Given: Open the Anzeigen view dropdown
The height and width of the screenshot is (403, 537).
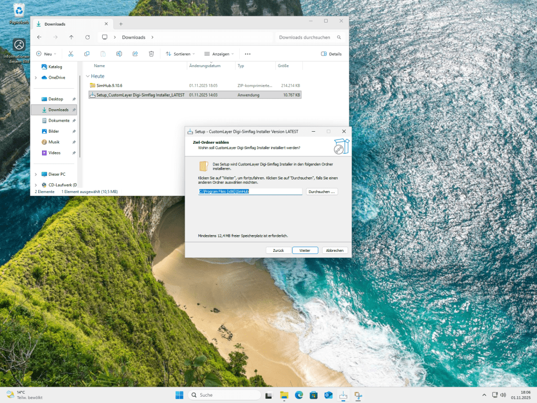Looking at the screenshot, I should [219, 54].
